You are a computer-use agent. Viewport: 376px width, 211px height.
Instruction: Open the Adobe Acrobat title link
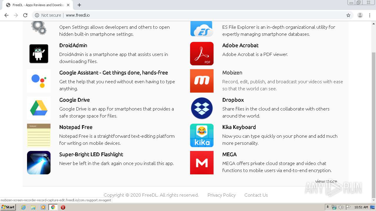(x=240, y=45)
